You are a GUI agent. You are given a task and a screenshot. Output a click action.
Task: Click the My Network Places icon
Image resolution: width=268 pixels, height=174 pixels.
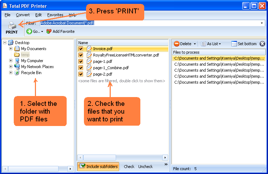(x=17, y=67)
